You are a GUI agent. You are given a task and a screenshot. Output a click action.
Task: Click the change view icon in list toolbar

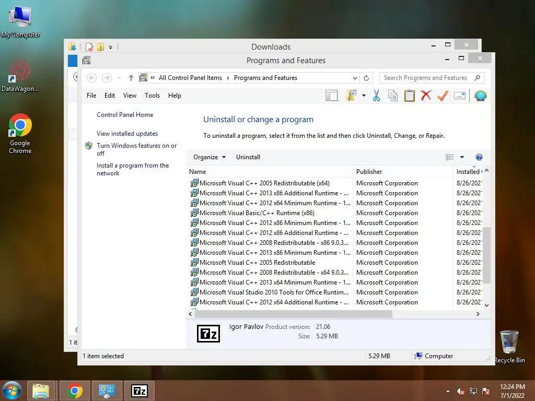[450, 157]
